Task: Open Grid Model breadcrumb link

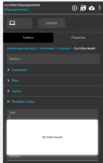Action: tap(47, 48)
